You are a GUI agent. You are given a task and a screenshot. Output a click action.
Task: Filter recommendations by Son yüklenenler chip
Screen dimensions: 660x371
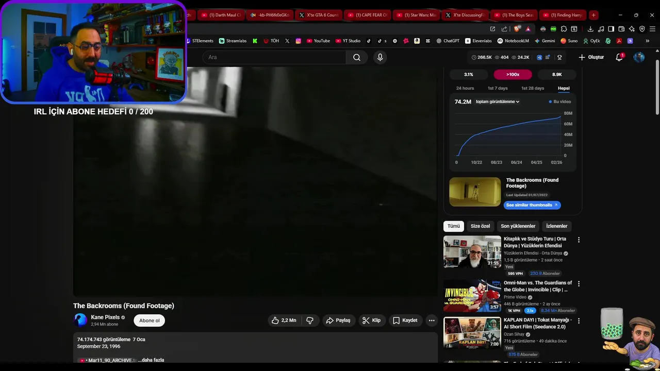pyautogui.click(x=518, y=226)
